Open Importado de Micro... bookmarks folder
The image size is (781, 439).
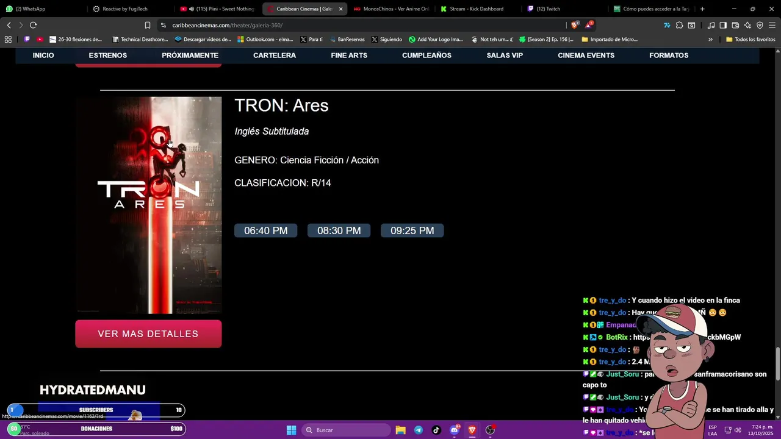pos(610,39)
